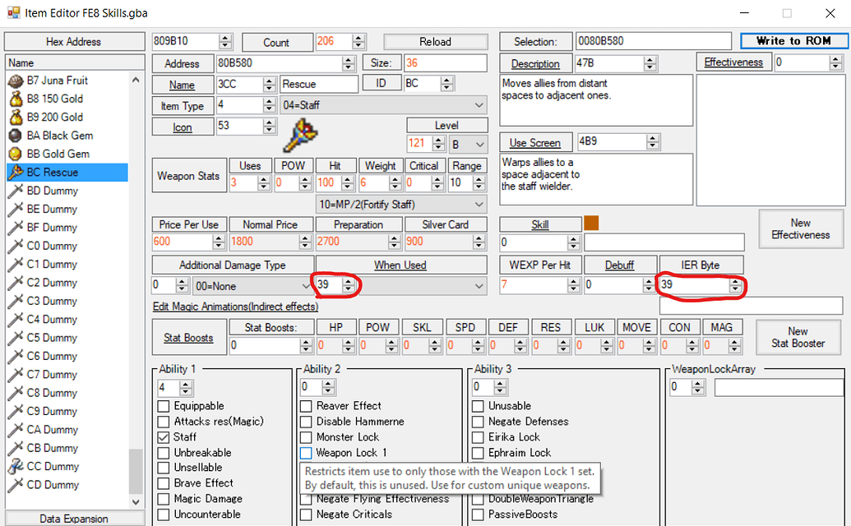Click the Selection address field 0080B580
Viewport: 851px width, 526px height.
pyautogui.click(x=654, y=41)
